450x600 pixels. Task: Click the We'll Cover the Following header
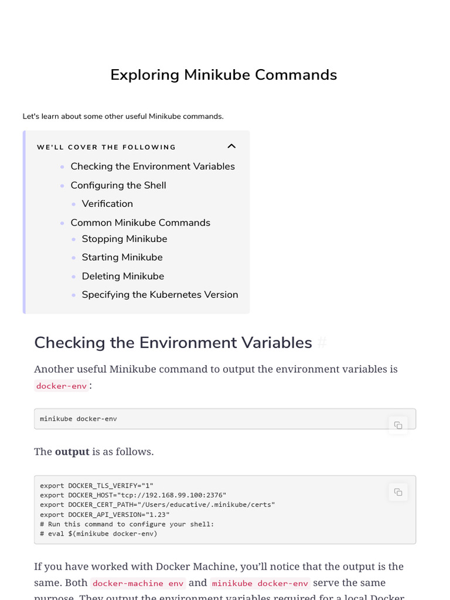pos(106,147)
